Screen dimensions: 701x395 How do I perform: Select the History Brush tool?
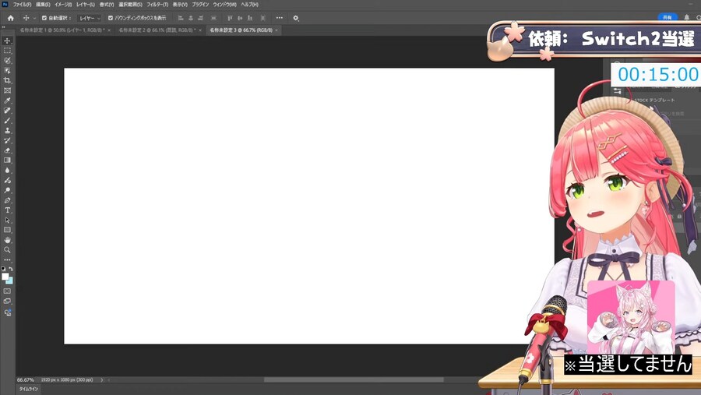(7, 140)
